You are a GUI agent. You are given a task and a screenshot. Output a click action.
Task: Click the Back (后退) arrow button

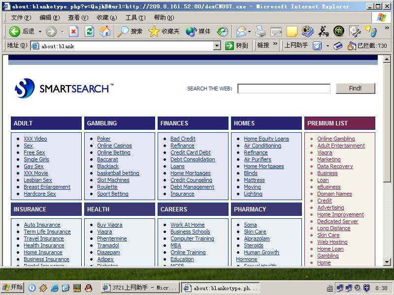[22, 31]
